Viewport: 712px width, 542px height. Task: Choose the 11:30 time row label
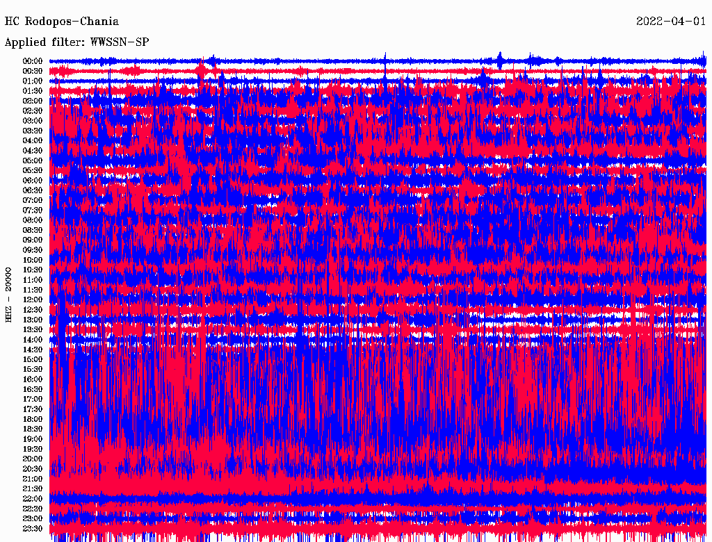tap(33, 290)
